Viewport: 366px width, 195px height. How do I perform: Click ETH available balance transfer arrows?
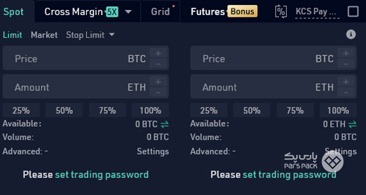pos(352,125)
